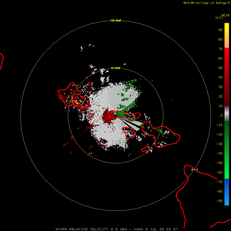This screenshot has width=231, height=231.
Task: Click the 40 knot scale value
Action: (220, 78)
